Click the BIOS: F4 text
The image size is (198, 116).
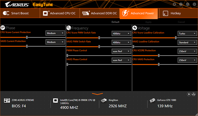click(x=19, y=106)
